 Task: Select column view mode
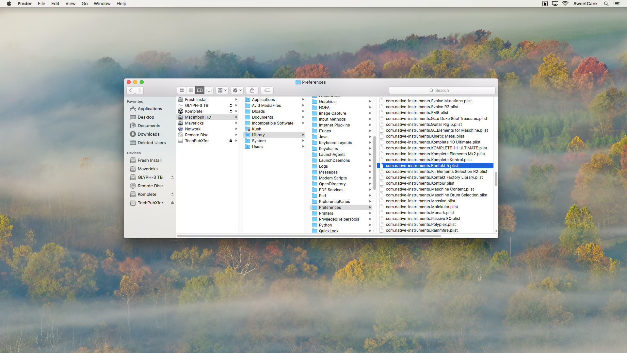point(200,90)
